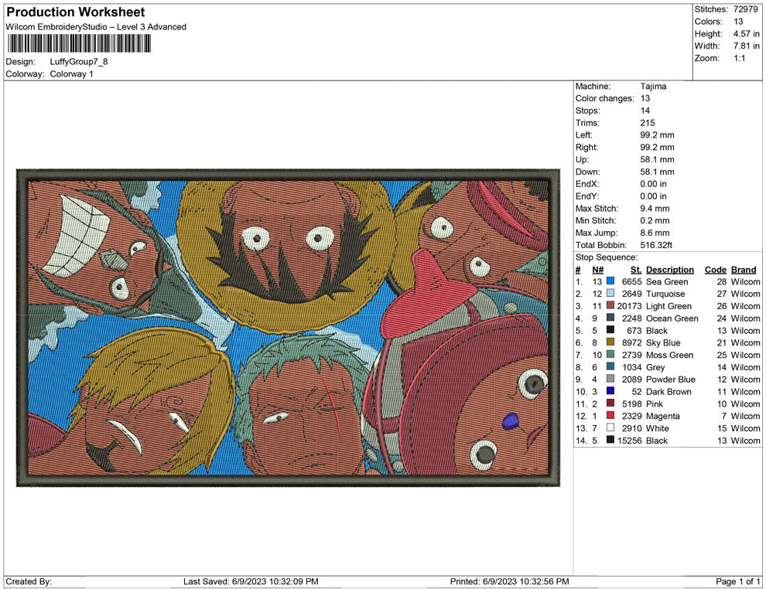Select the Light Green row swatch

(x=610, y=305)
